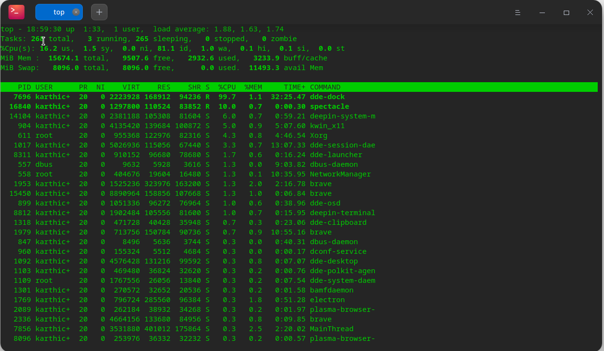Click the red deepin-terminal application icon
The image size is (604, 351).
pyautogui.click(x=16, y=12)
